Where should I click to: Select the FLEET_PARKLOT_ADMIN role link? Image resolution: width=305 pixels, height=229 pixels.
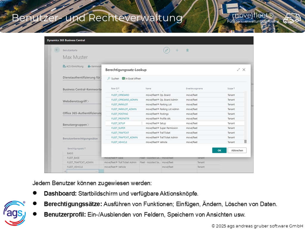click(124, 109)
